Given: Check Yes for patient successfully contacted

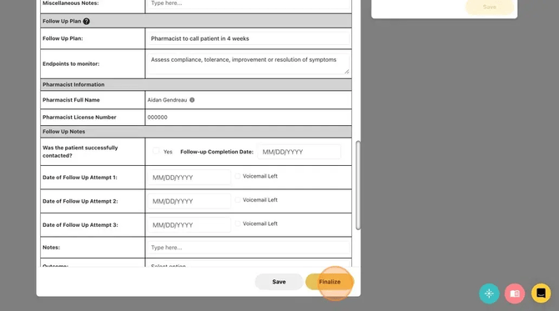Looking at the screenshot, I should 156,151.
